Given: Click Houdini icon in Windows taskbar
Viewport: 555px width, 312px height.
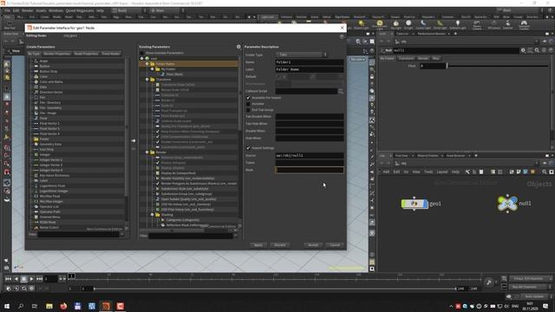Looking at the screenshot, I should (106, 306).
